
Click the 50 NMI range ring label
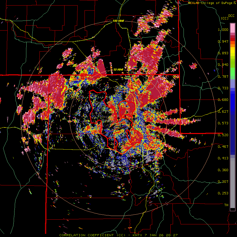click(118, 70)
